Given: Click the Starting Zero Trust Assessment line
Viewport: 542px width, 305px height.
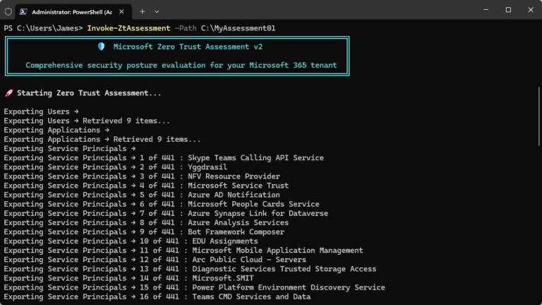Looking at the screenshot, I should [x=89, y=93].
